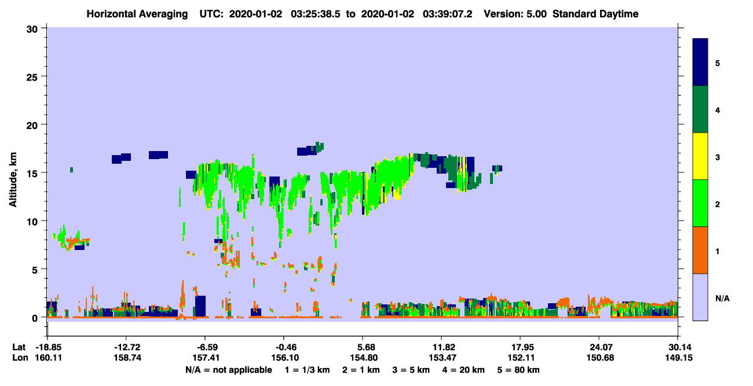Click the color bar label '5'
The height and width of the screenshot is (386, 753).
(x=718, y=63)
